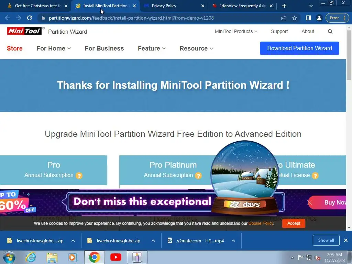This screenshot has height=264, width=352.
Task: Open Windows Explorer folder on taskbar
Action: click(52, 257)
